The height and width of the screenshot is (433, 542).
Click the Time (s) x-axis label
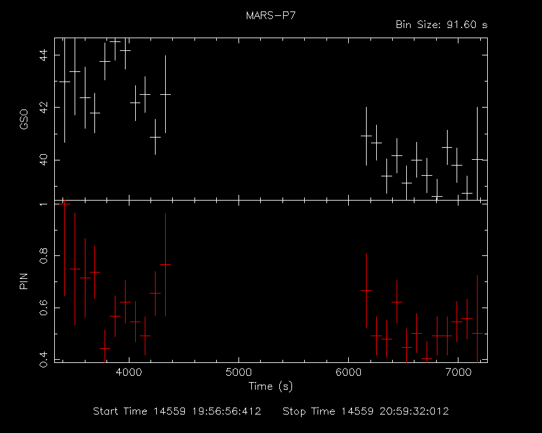pyautogui.click(x=270, y=386)
